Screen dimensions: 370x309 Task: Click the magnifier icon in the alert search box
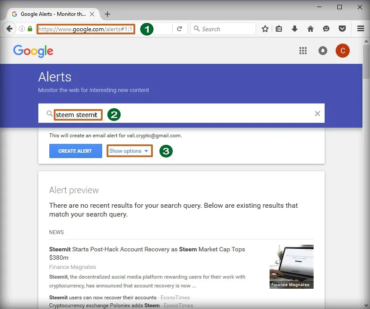(49, 114)
